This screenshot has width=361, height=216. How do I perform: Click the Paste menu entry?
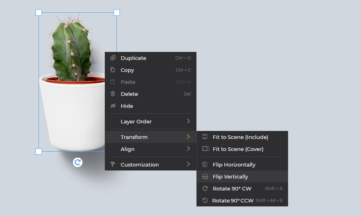tap(151, 82)
